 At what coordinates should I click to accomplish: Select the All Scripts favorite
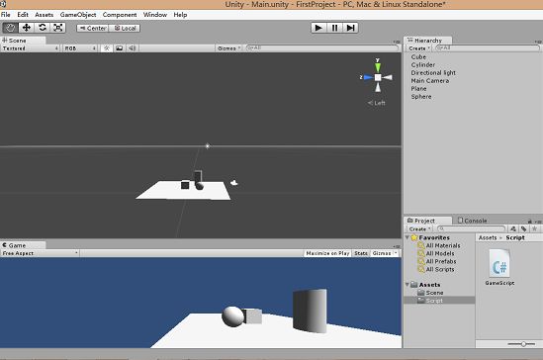(436, 269)
